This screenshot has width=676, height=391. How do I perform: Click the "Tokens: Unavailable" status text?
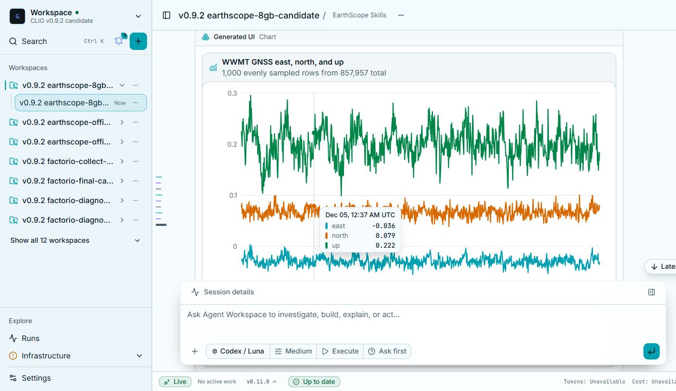595,382
